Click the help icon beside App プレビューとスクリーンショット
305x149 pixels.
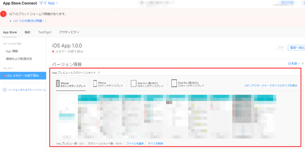pyautogui.click(x=99, y=73)
